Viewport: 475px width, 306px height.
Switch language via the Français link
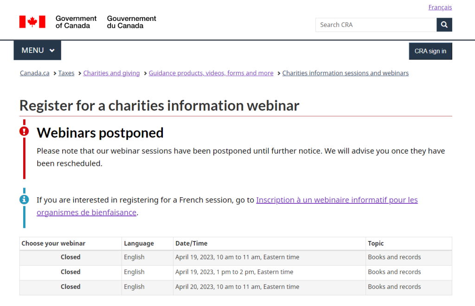pos(440,7)
